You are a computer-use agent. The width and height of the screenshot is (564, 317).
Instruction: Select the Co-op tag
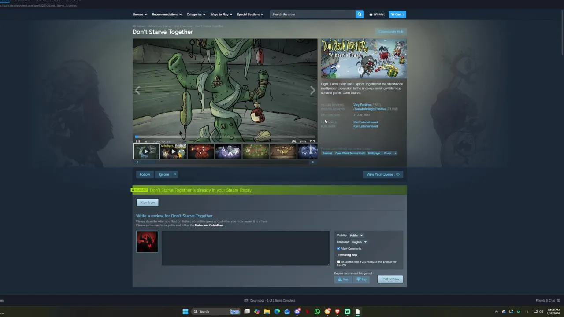point(387,153)
